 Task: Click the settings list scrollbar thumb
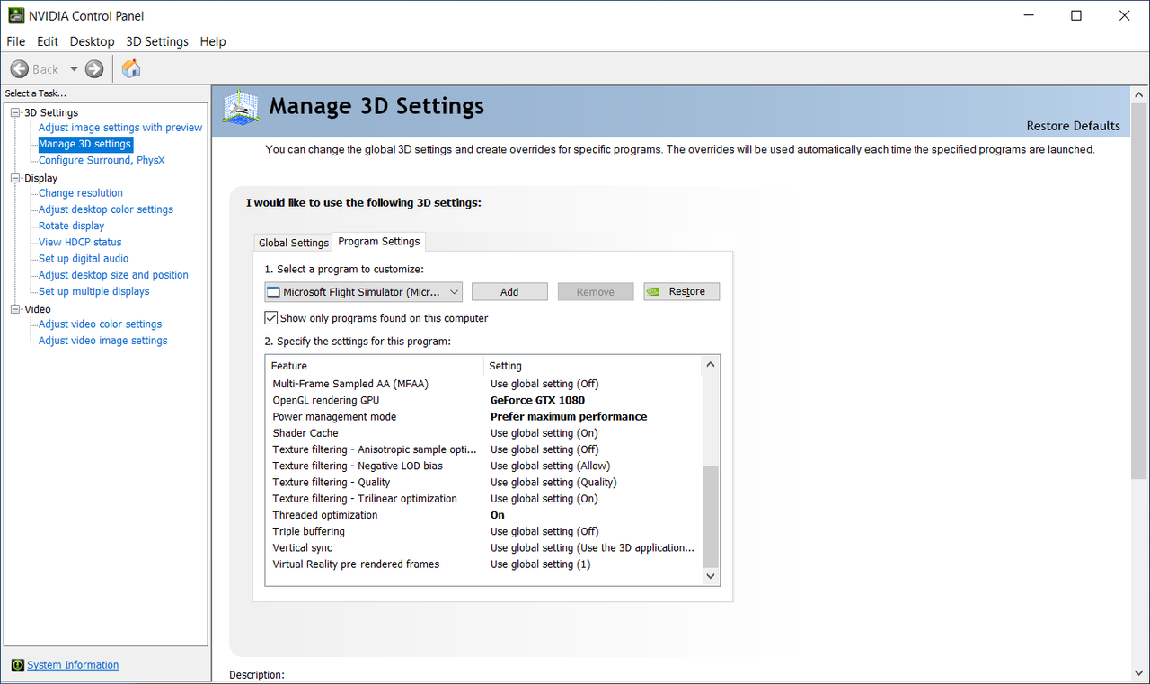(x=711, y=515)
